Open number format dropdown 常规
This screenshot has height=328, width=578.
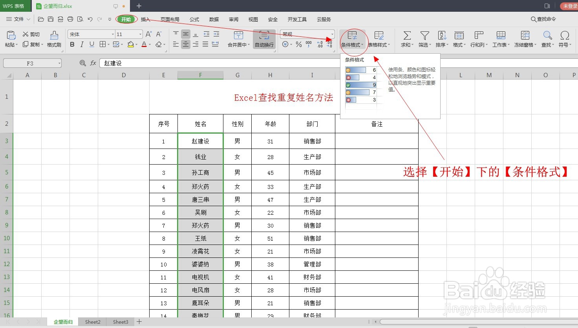pyautogui.click(x=332, y=34)
